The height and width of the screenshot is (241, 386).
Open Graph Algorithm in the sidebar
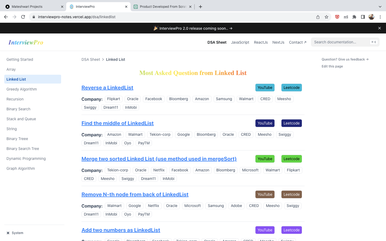[33, 168]
